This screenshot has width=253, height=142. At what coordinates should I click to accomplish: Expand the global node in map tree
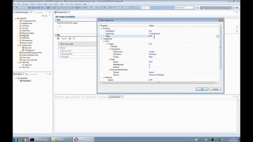(x=60, y=57)
